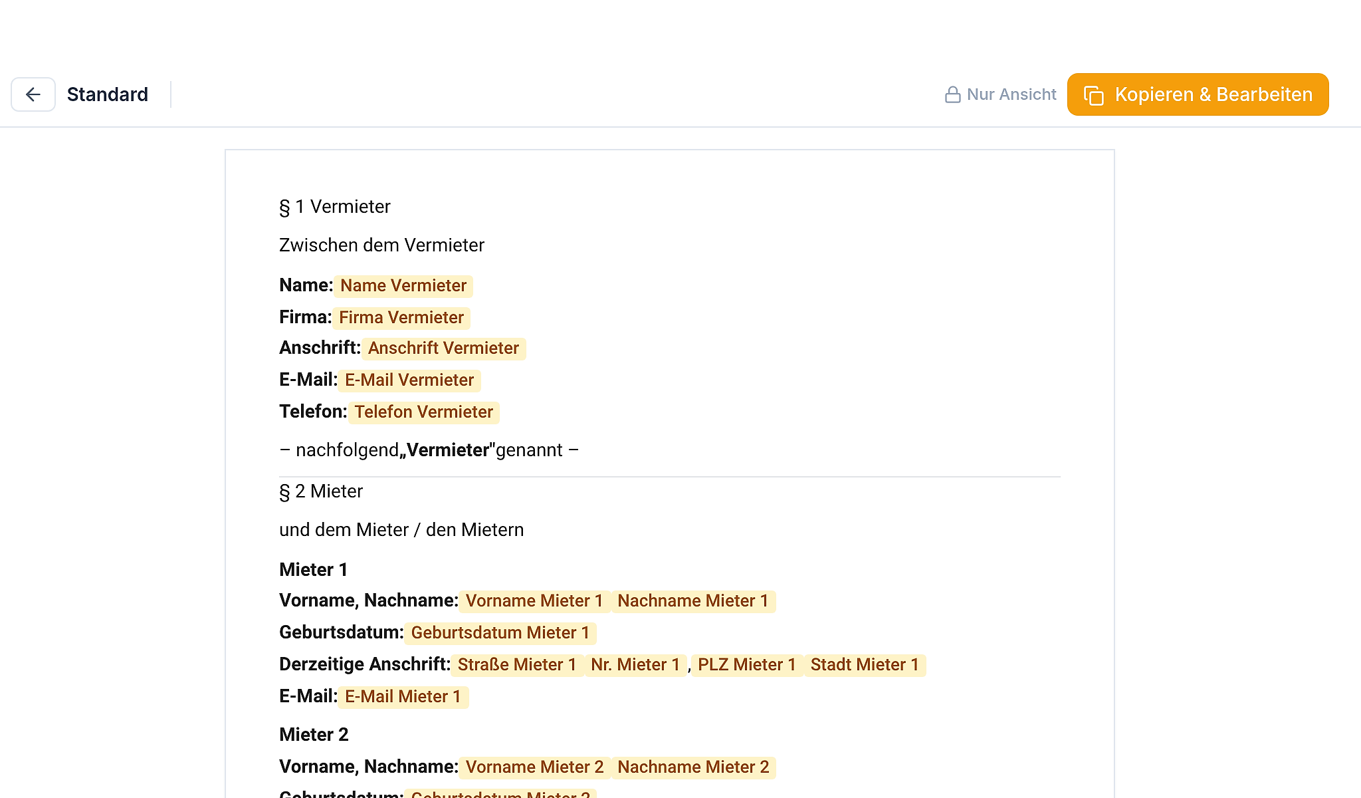Click the bold word „Vermieter" in nachfolgend line
Screen dimensions: 1361x798
point(447,450)
